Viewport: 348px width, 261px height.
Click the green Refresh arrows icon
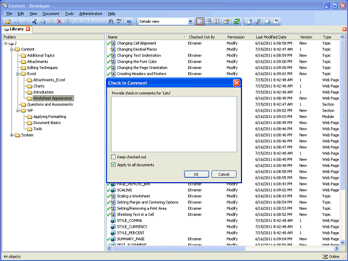237,22
